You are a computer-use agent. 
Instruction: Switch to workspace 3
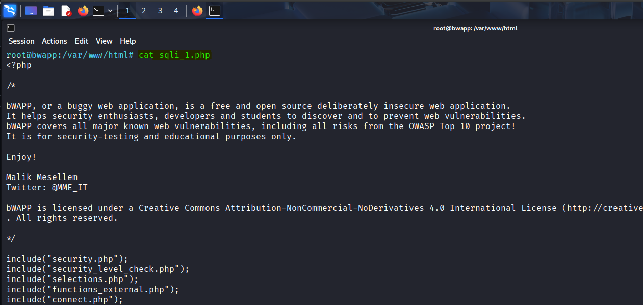tap(160, 11)
